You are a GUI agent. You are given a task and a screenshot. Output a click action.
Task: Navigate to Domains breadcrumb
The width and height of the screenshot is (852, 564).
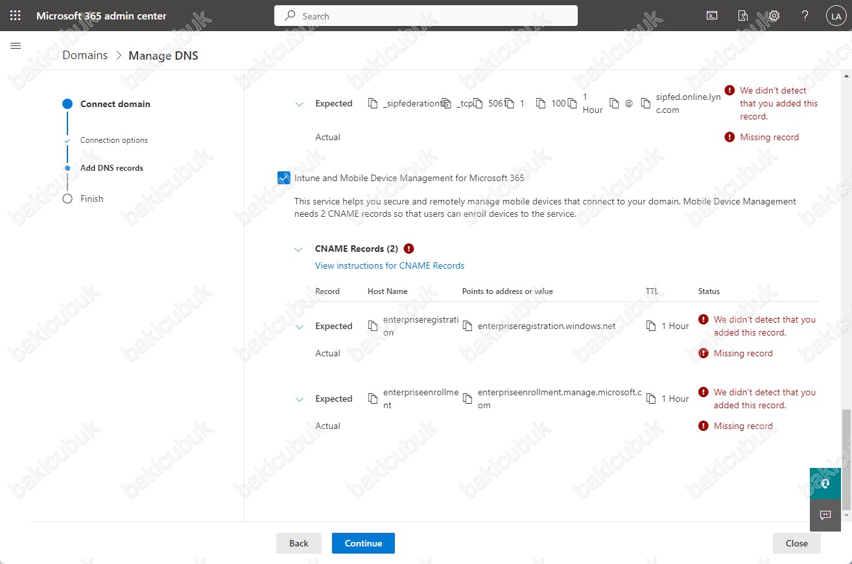85,55
